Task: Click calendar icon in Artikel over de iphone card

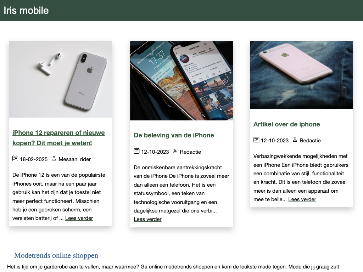Action: (256, 140)
